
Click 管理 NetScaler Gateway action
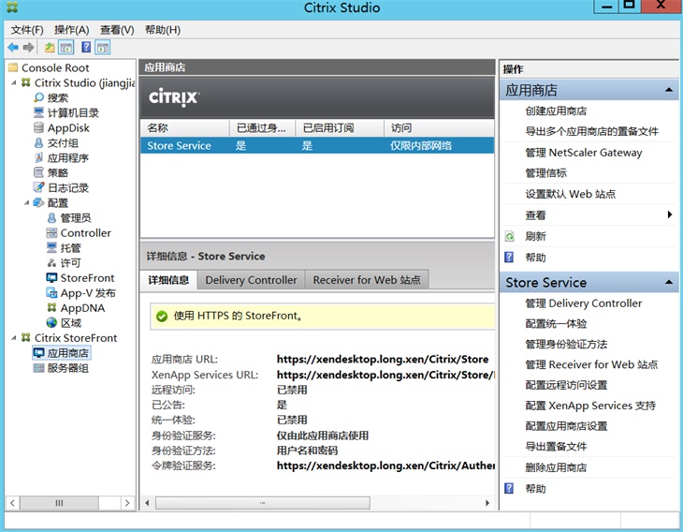pyautogui.click(x=584, y=153)
